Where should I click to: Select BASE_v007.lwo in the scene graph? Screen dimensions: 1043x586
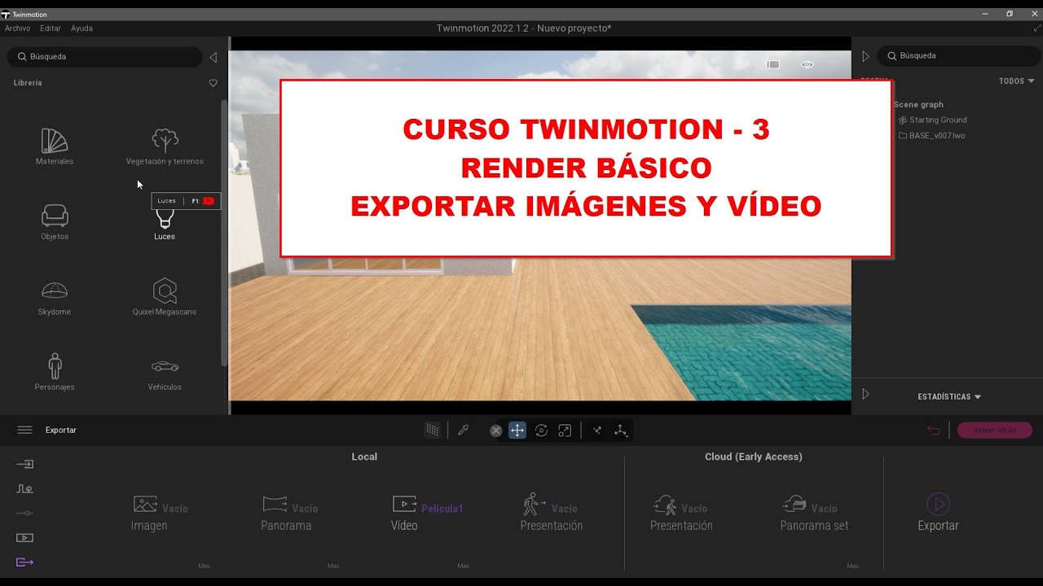(x=931, y=136)
